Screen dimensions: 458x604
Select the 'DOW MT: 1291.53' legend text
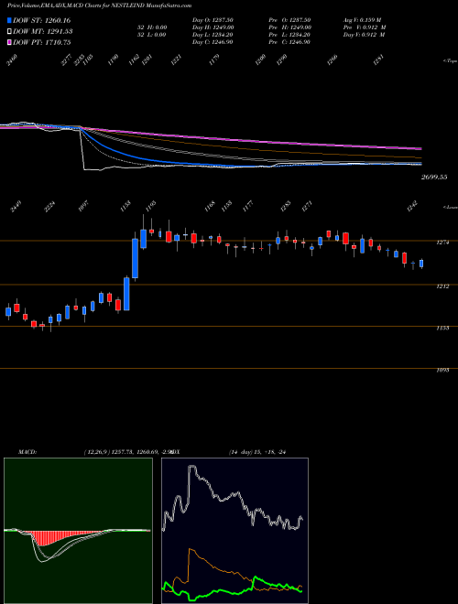(43, 31)
